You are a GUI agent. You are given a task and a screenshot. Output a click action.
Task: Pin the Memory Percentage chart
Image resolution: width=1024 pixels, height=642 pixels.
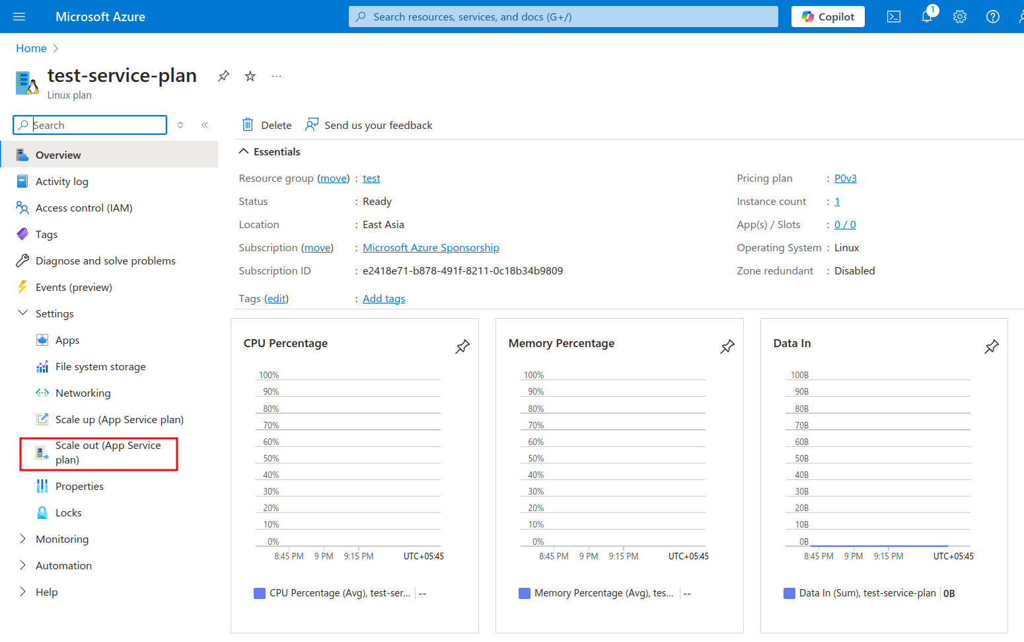(x=727, y=346)
